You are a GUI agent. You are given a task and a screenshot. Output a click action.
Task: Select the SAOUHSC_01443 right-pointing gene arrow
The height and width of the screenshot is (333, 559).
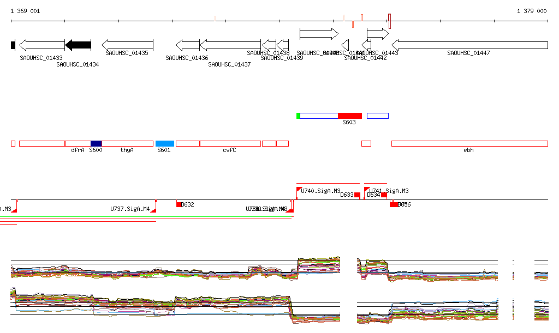pyautogui.click(x=378, y=34)
